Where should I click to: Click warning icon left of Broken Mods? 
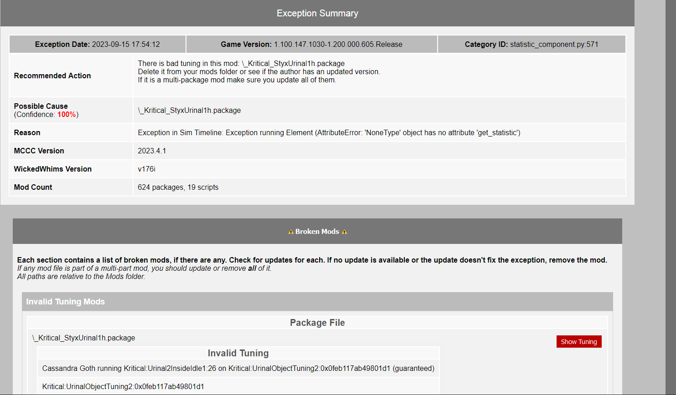[291, 232]
